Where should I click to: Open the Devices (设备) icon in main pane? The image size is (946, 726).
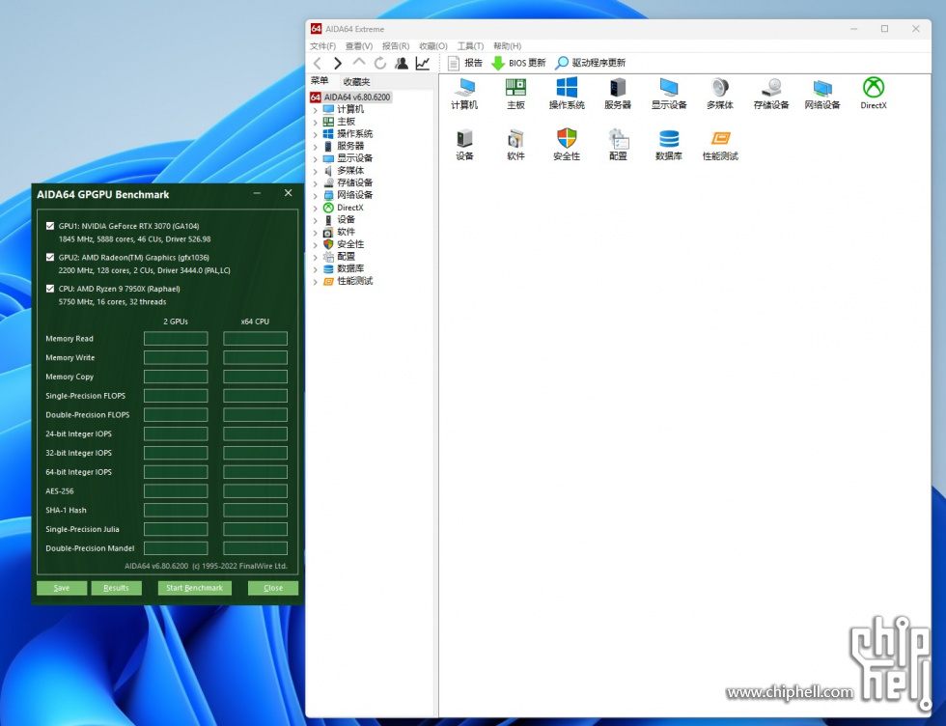[464, 145]
